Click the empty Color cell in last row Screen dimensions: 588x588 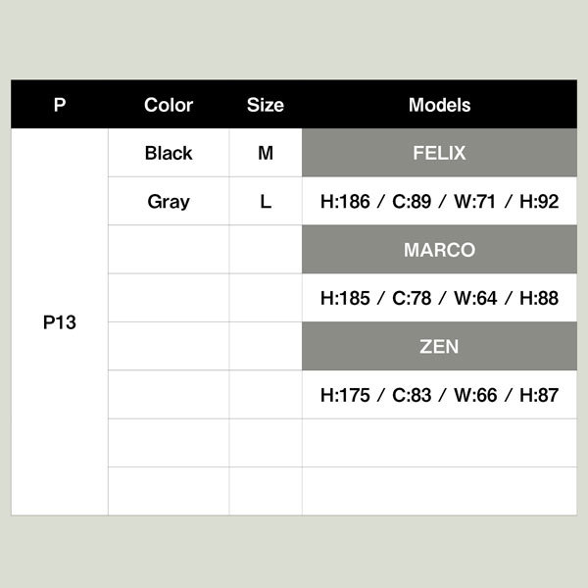(169, 491)
